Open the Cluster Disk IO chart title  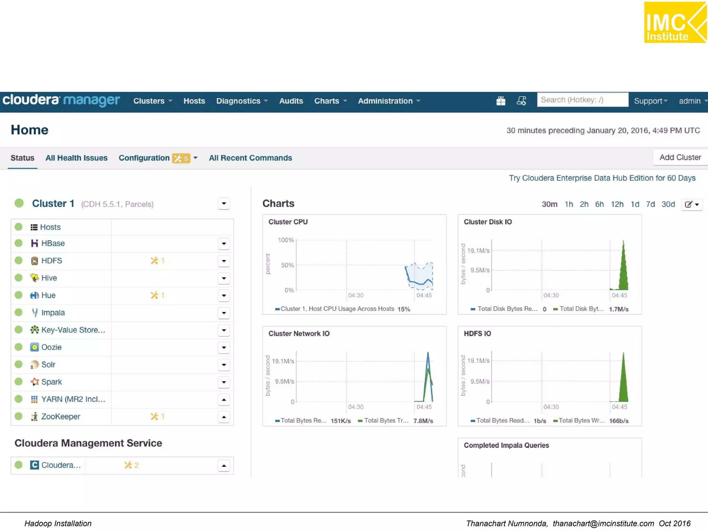point(488,222)
